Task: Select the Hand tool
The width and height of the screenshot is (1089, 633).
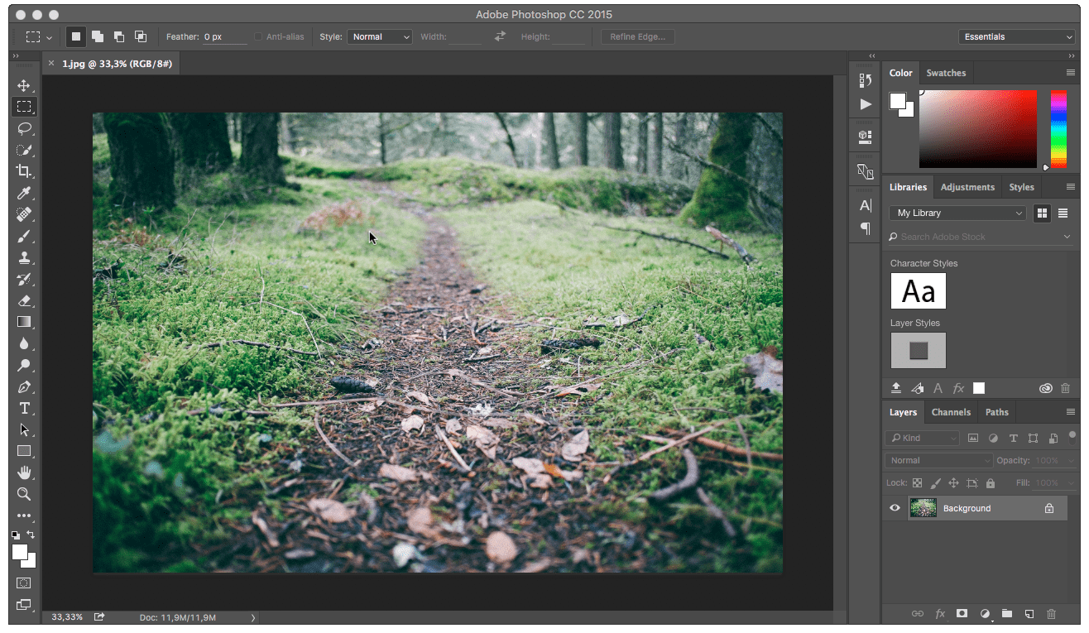Action: pos(24,472)
